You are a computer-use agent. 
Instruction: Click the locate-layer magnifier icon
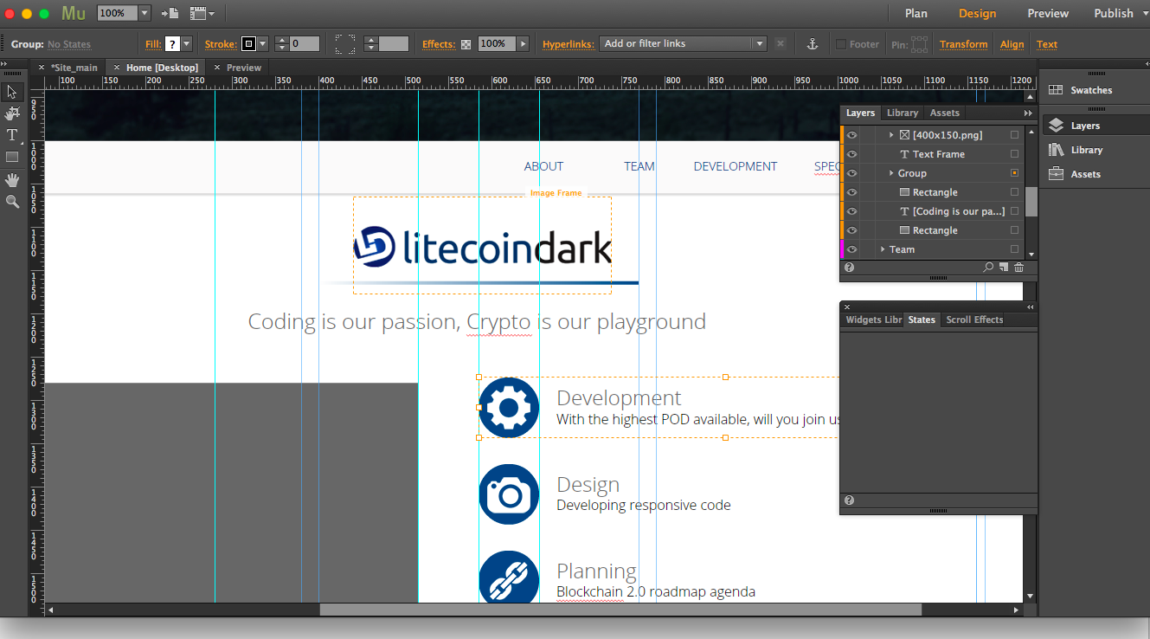988,268
